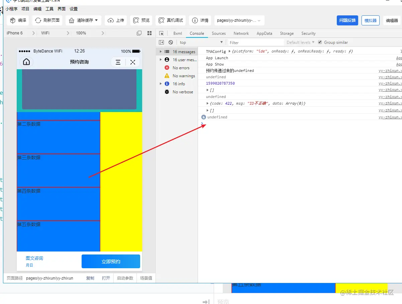Tap the home icon in simulator
Screen dimensions: 402x304
point(26,62)
